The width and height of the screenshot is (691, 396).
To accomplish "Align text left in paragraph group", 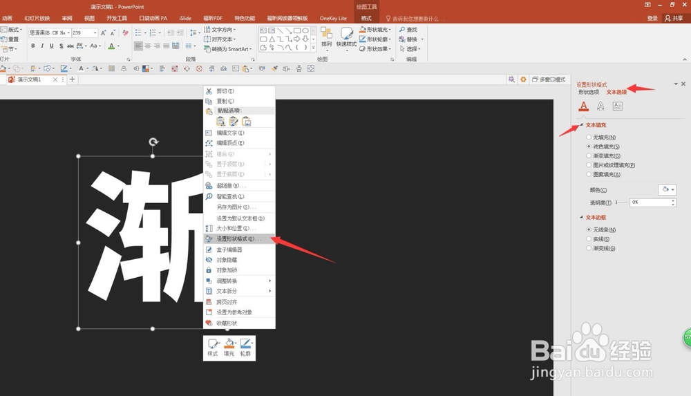I will pos(138,46).
